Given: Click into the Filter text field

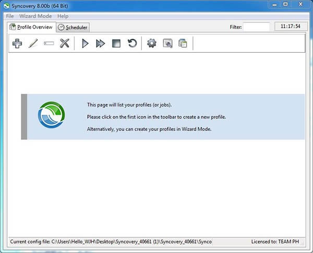Looking at the screenshot, I should 256,27.
